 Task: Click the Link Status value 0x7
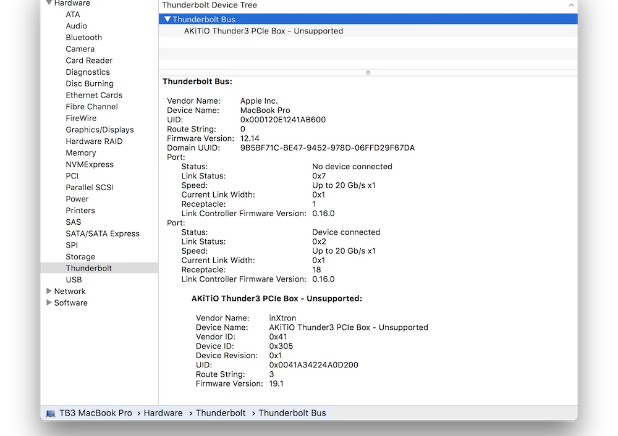pyautogui.click(x=320, y=176)
